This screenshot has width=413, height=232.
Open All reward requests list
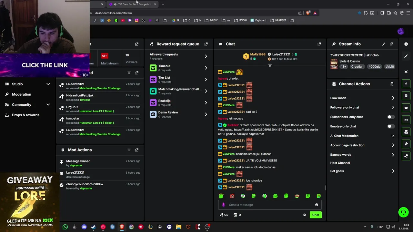click(178, 56)
